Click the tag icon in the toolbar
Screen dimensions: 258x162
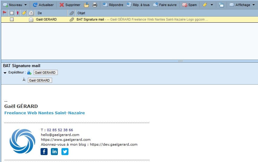click(205, 5)
